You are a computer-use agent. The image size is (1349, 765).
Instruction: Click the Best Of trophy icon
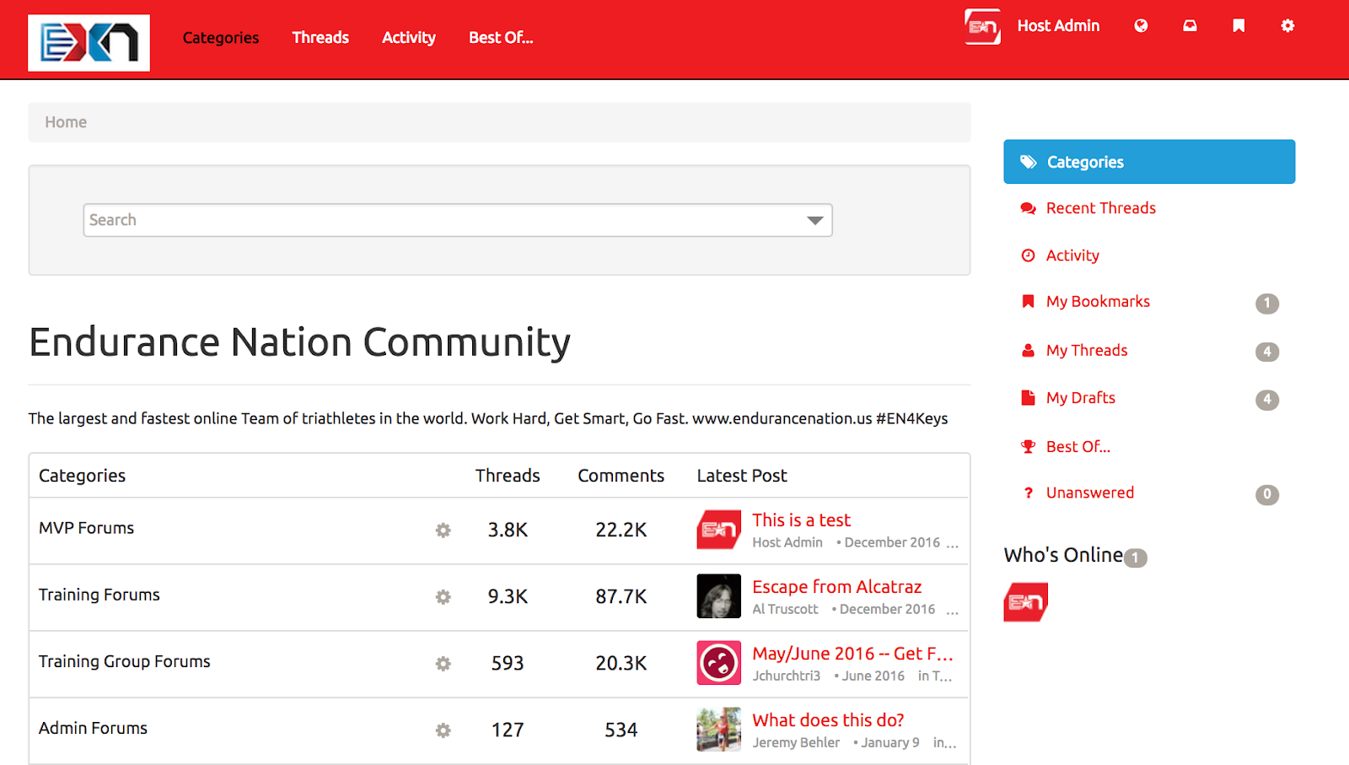pyautogui.click(x=1029, y=447)
